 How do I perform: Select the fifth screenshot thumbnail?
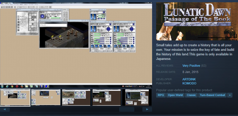point(137,97)
